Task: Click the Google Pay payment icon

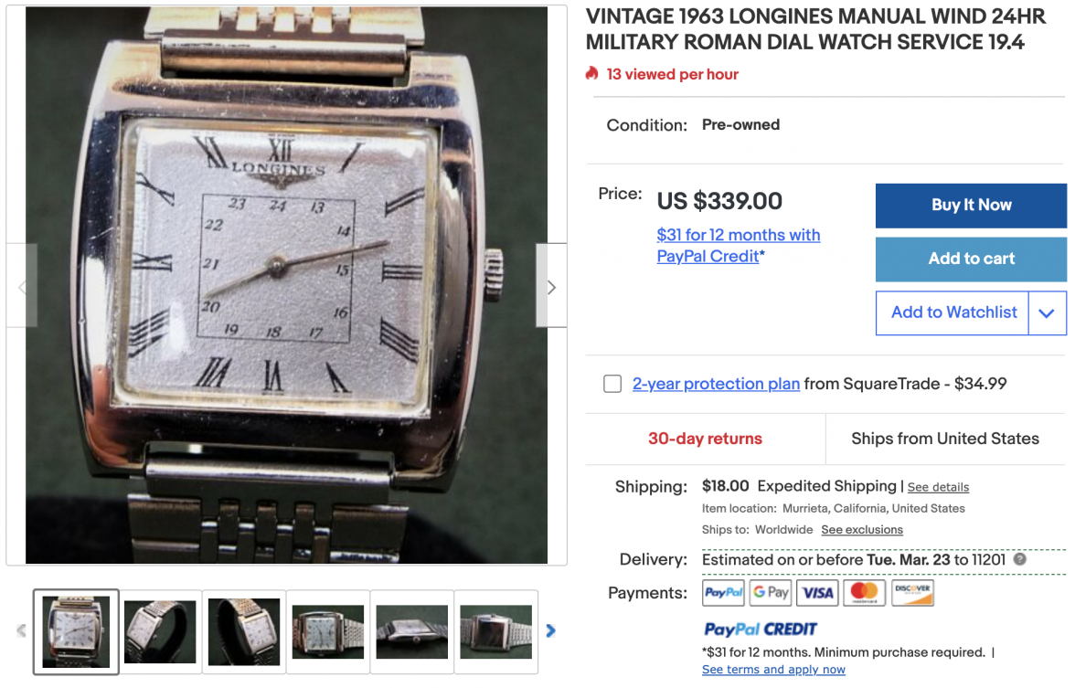Action: (770, 593)
